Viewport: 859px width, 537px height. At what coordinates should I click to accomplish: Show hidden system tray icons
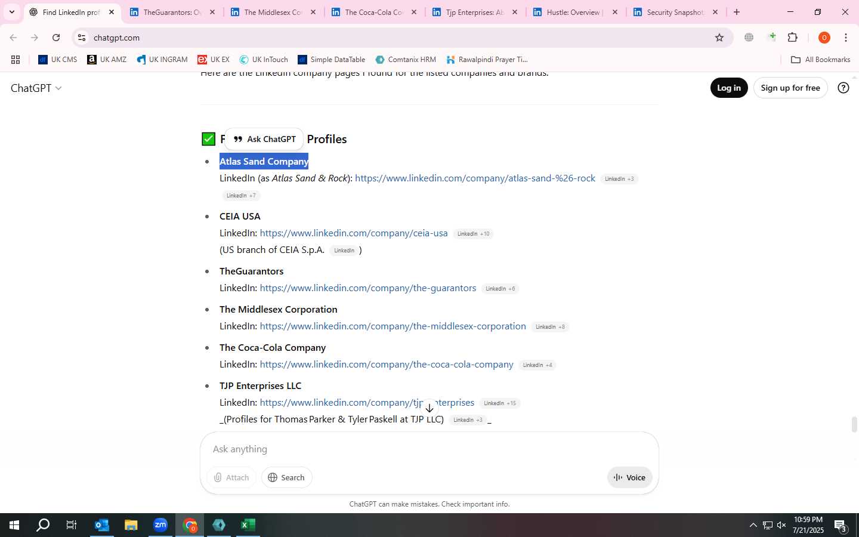[x=753, y=526]
